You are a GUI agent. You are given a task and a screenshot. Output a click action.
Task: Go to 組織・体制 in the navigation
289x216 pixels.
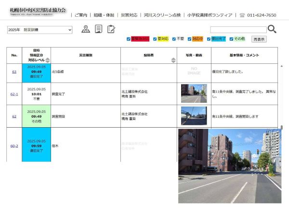pos(104,15)
